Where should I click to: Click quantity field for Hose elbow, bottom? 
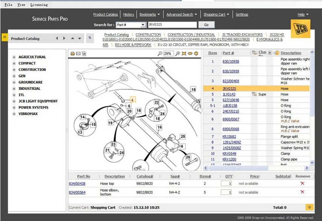pos(226,192)
